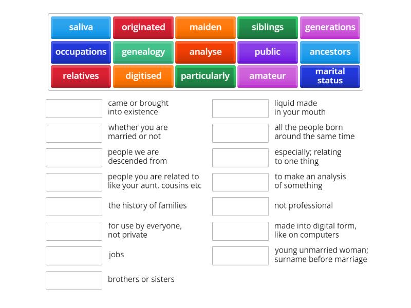
Task: Pick the 'analyse' word tile
Action: point(206,52)
